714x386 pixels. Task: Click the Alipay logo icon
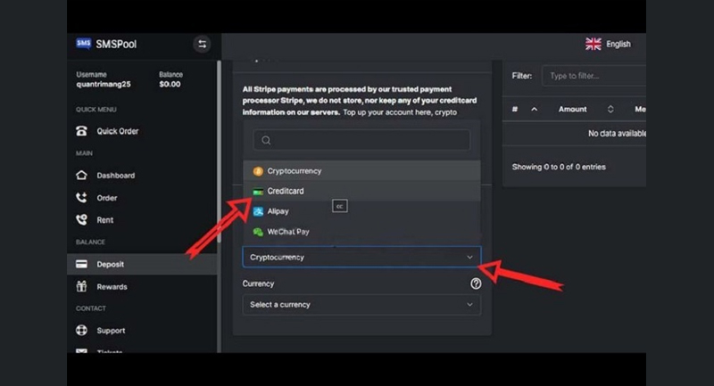pyautogui.click(x=258, y=211)
